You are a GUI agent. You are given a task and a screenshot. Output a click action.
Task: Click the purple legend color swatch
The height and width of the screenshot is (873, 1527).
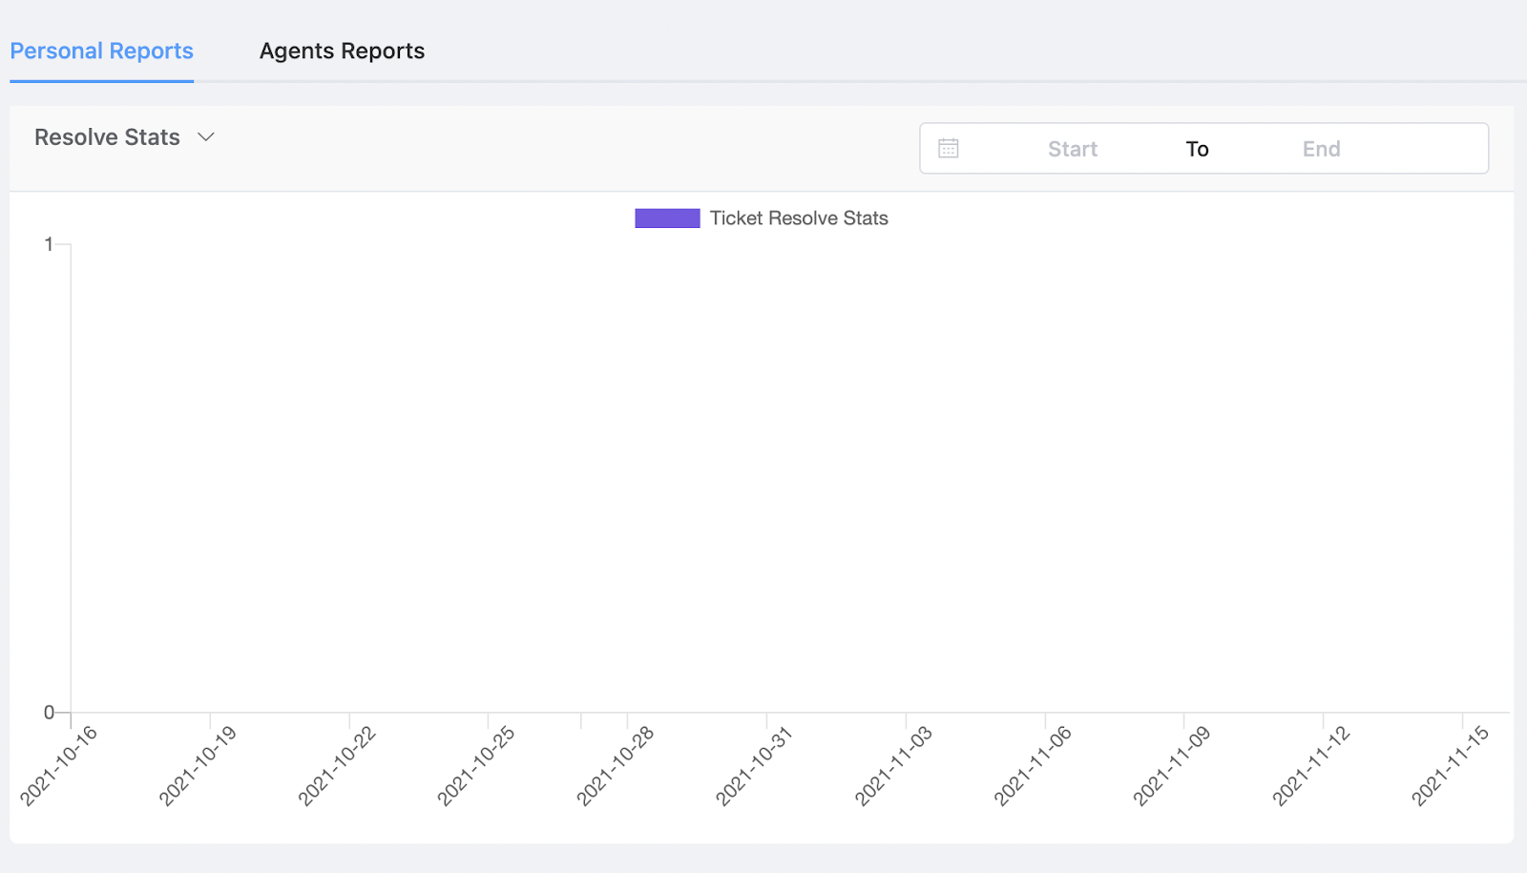pos(667,218)
